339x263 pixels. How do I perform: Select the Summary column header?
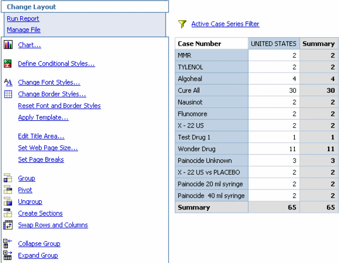pyautogui.click(x=319, y=44)
